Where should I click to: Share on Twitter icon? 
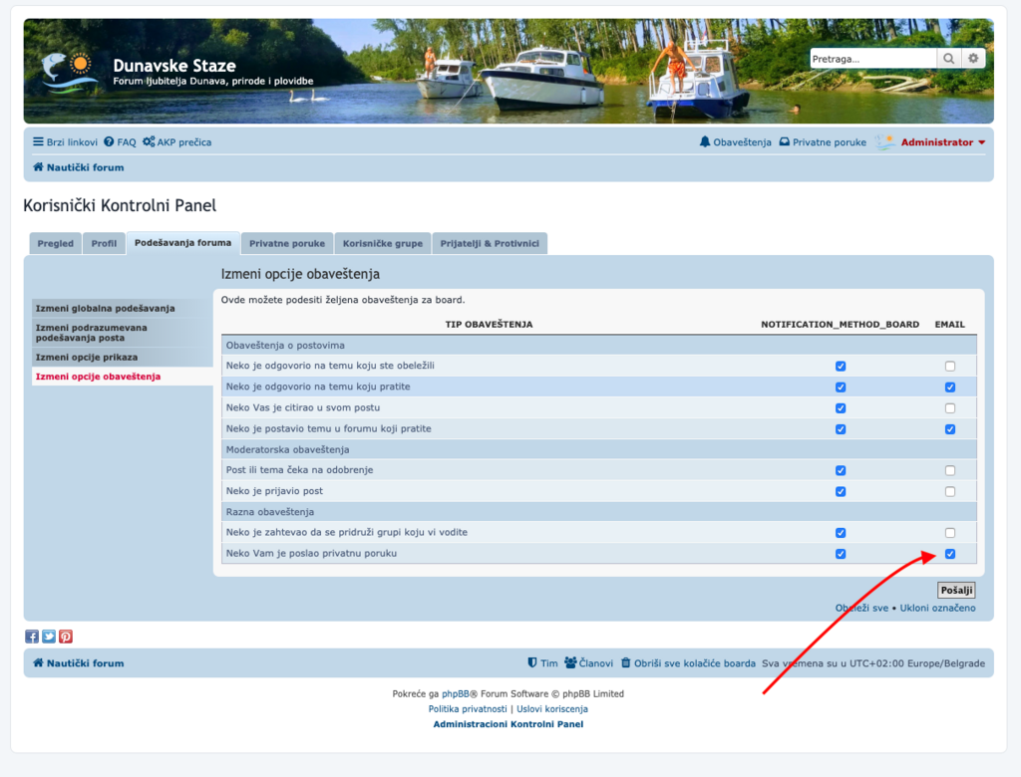coord(49,637)
